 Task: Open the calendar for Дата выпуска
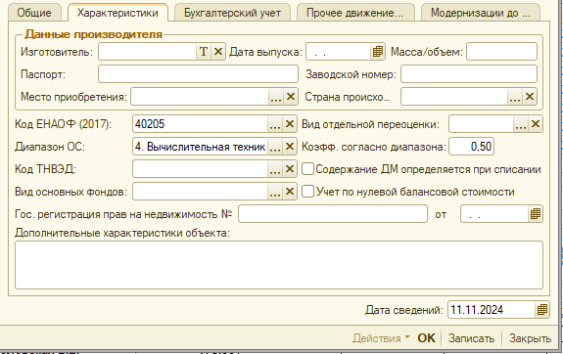coord(377,52)
